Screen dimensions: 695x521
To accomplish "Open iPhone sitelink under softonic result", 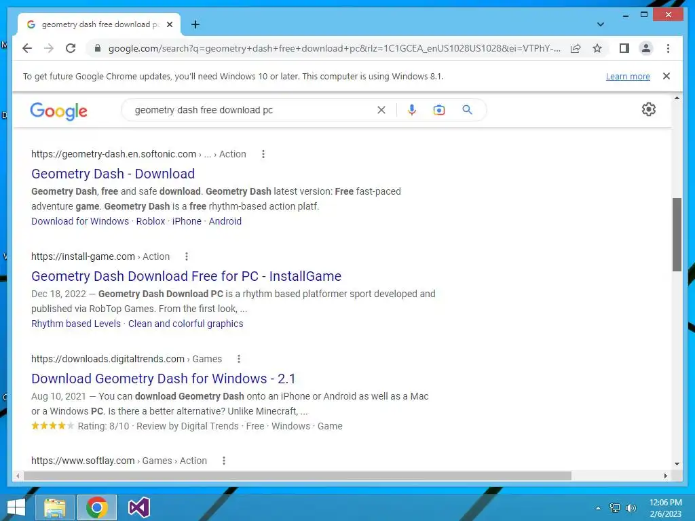I will pos(187,221).
